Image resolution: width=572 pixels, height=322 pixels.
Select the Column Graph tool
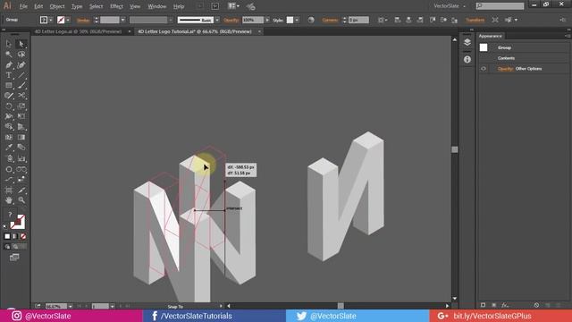[x=21, y=158]
